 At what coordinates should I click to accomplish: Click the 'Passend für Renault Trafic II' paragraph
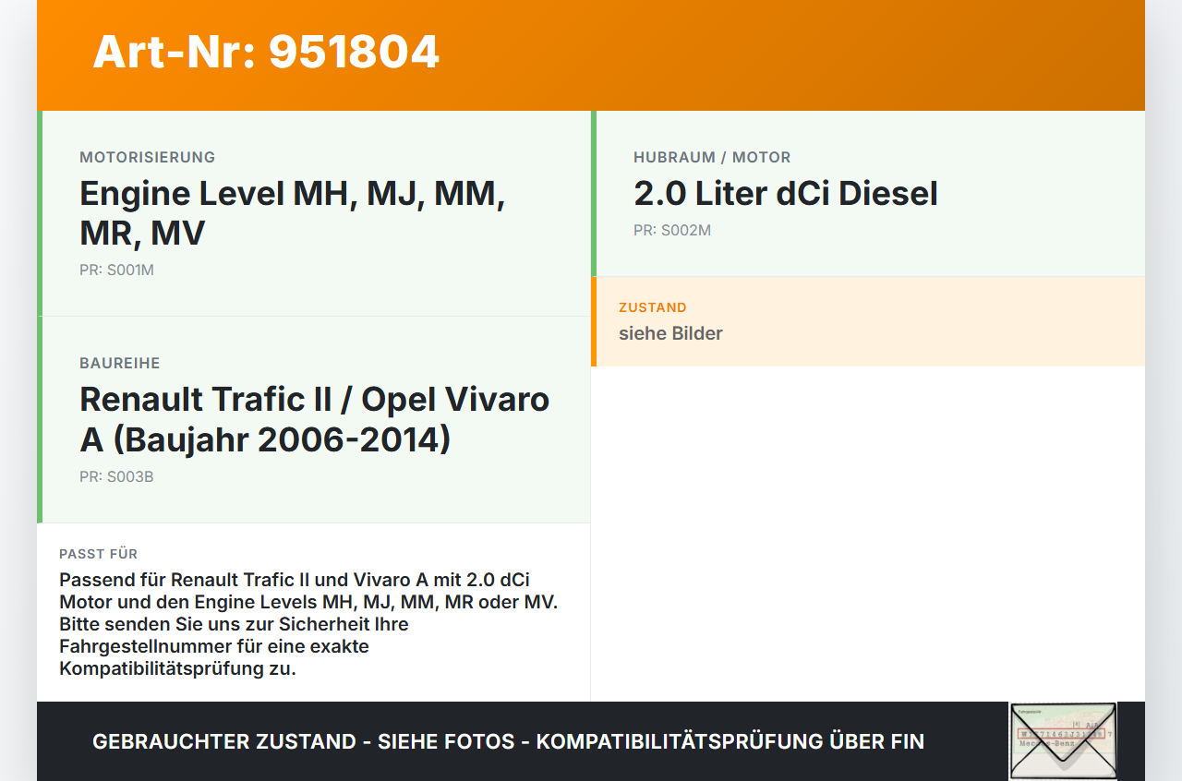click(x=309, y=624)
